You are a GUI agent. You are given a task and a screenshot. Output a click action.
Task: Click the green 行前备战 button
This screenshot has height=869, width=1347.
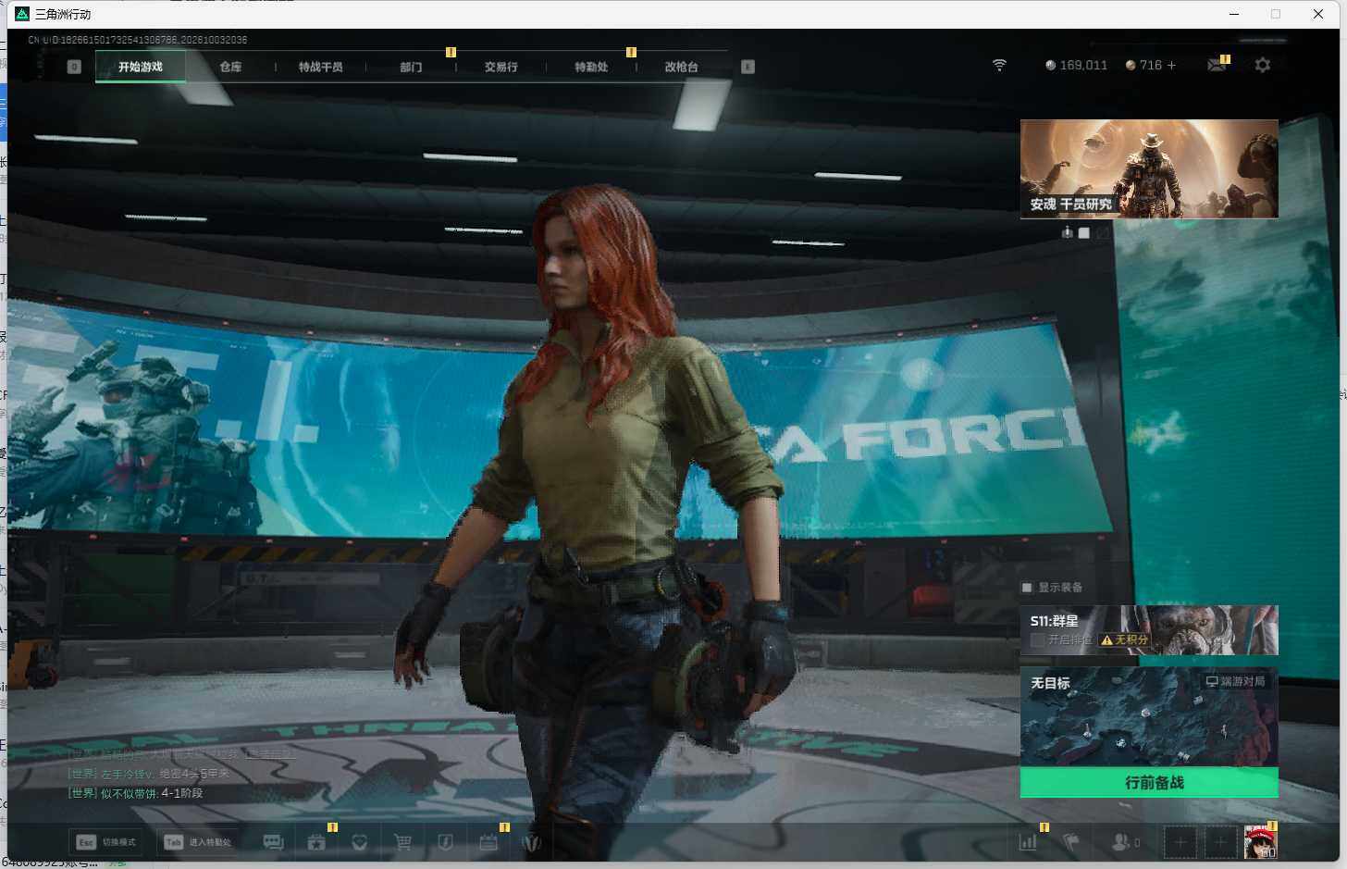(1149, 783)
